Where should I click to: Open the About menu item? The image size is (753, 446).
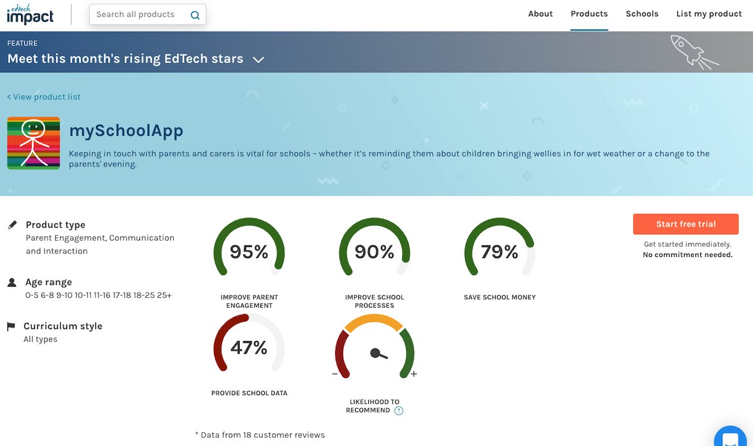point(540,14)
